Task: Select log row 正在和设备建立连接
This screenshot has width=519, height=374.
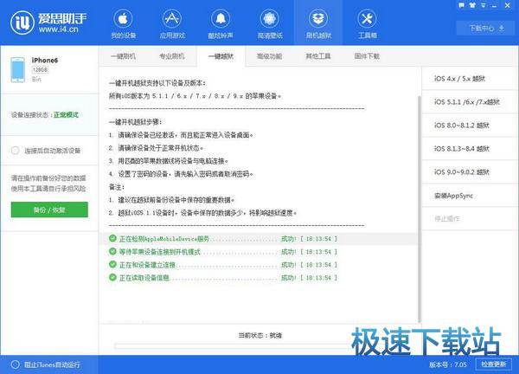Action: click(258, 265)
